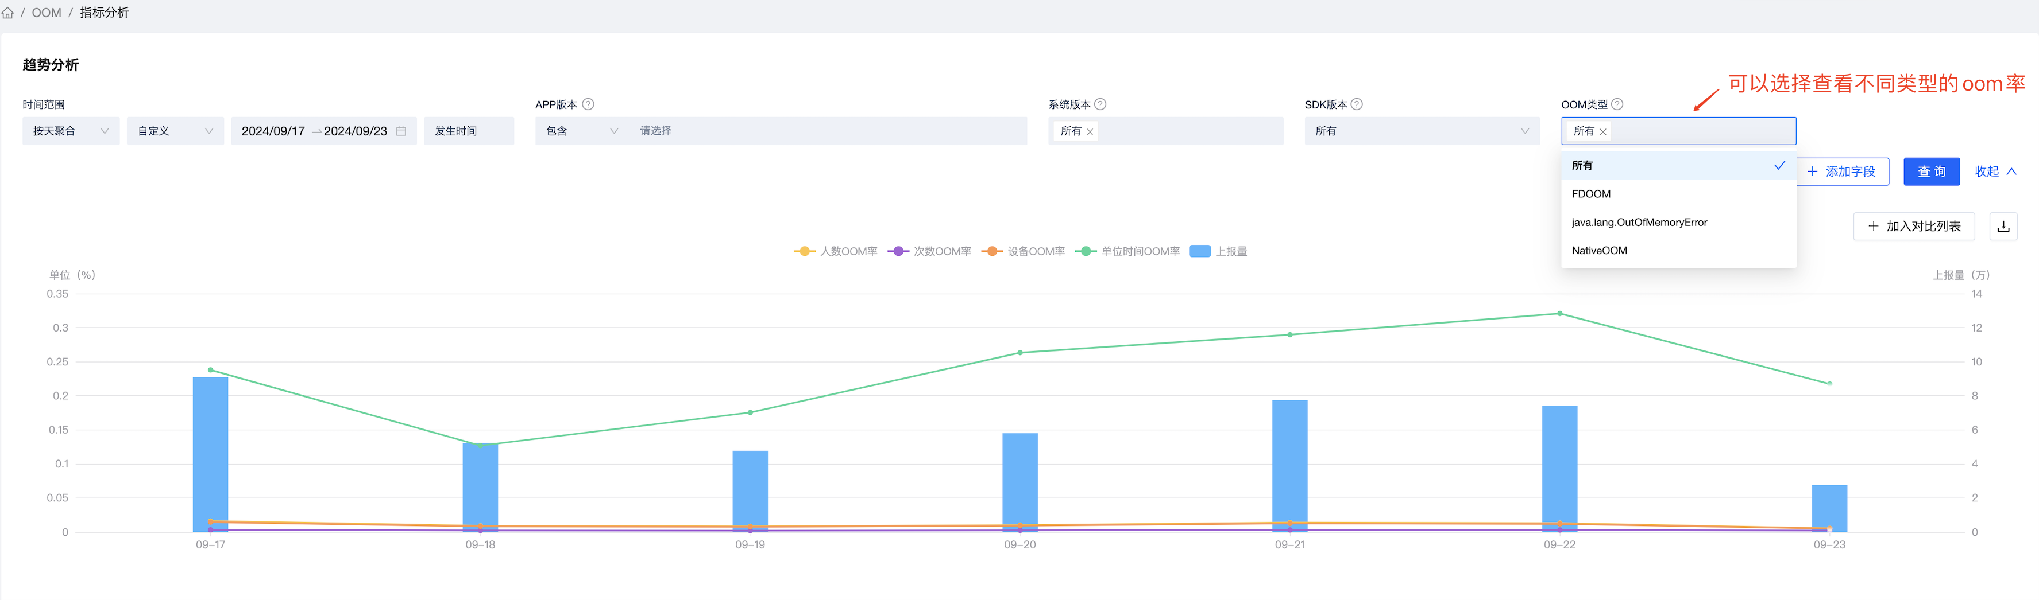The width and height of the screenshot is (2039, 600).
Task: Open the SDK版本 所有 dropdown
Action: coord(1422,131)
